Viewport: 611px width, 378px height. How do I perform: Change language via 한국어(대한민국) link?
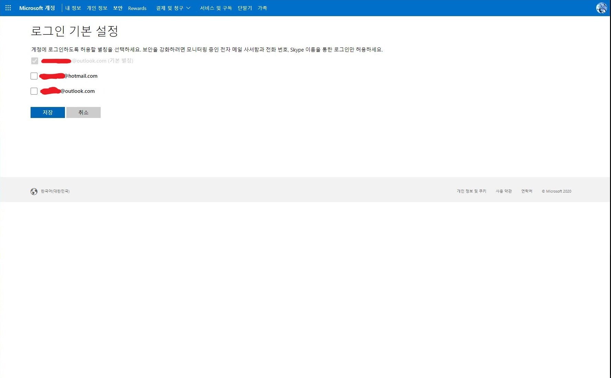(x=55, y=191)
